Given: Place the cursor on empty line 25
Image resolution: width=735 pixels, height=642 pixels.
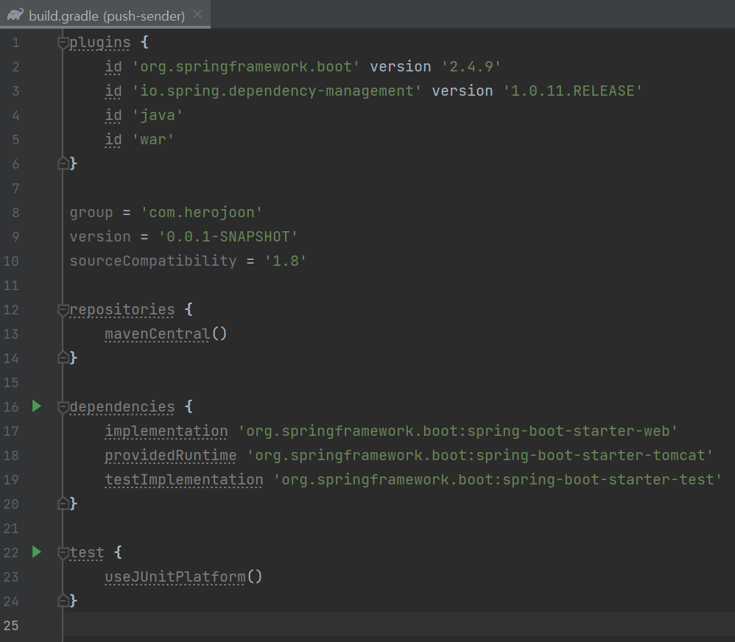Looking at the screenshot, I should [398, 625].
